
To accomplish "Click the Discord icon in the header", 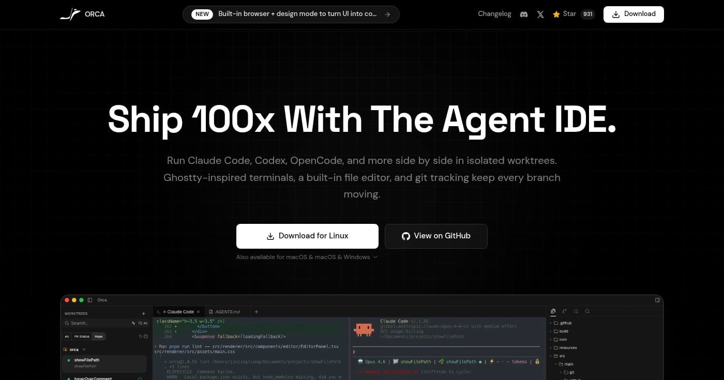I will [x=524, y=14].
